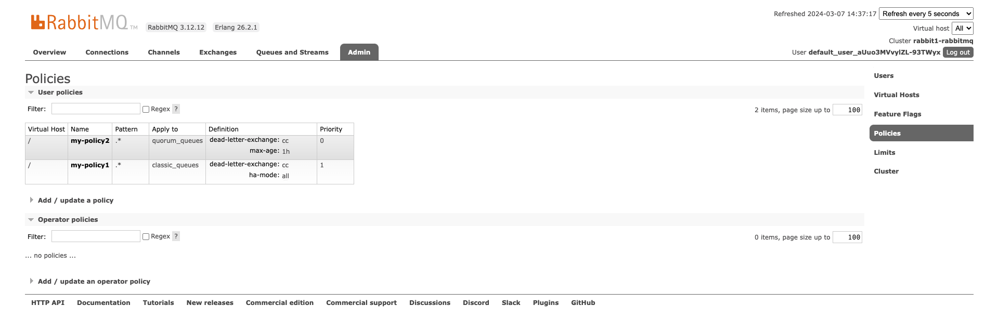Open my-policy1 policy details
The width and height of the screenshot is (998, 319).
click(90, 165)
